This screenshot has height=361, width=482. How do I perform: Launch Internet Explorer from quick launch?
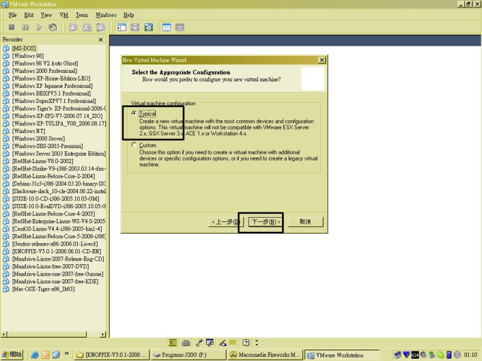point(35,355)
